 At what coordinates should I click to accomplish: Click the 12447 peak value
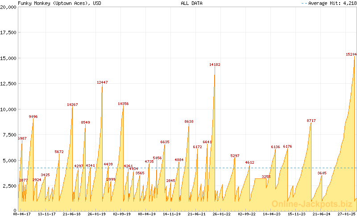[x=102, y=82]
